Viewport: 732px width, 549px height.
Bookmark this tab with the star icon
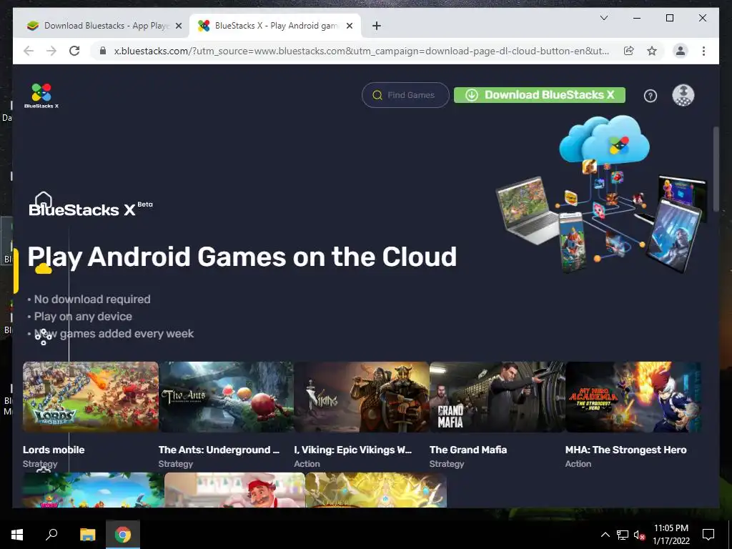pos(652,51)
